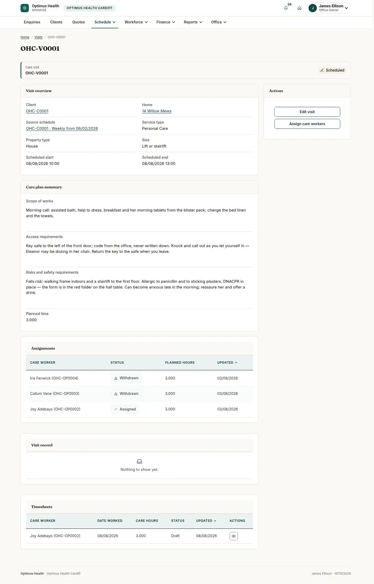This screenshot has height=584, width=374.
Task: Expand the Schedule menu
Action: tap(105, 22)
